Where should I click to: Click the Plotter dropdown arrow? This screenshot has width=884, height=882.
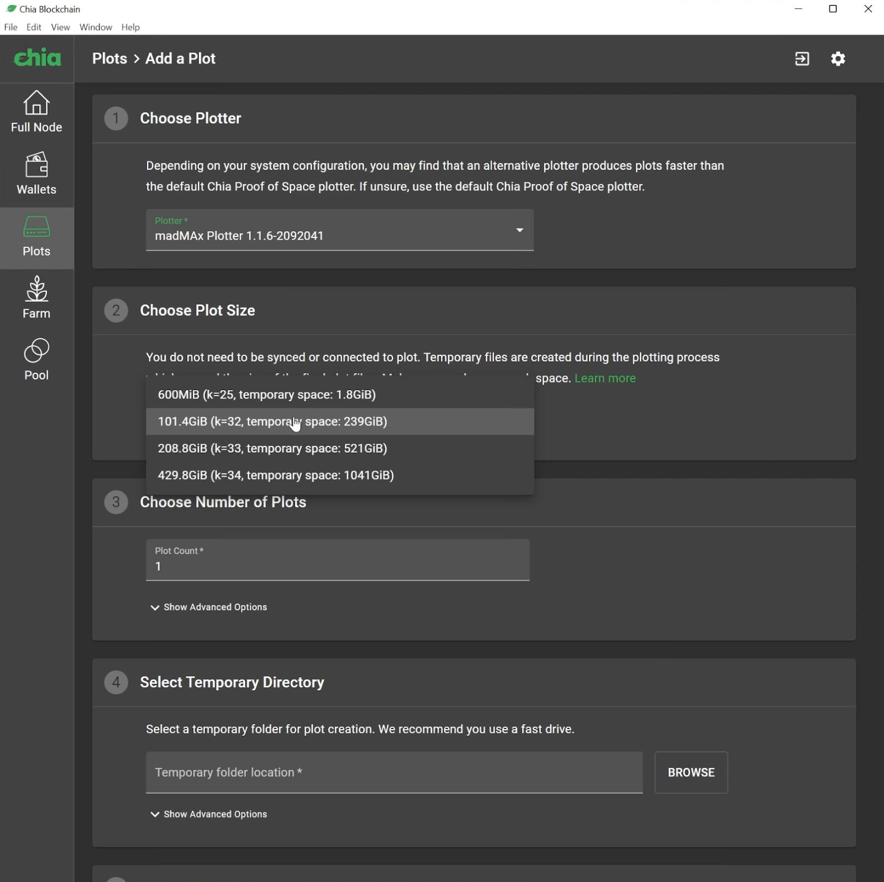tap(519, 230)
